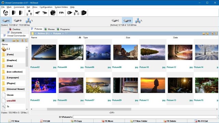Switch left panel to drive D
This screenshot has height=123, width=219.
pyautogui.click(x=17, y=20)
